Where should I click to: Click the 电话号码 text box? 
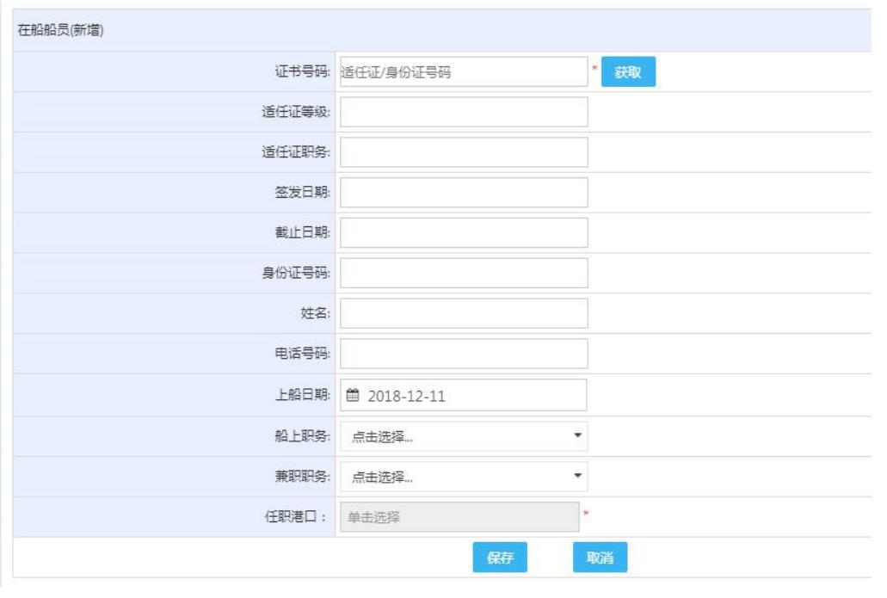tap(463, 354)
